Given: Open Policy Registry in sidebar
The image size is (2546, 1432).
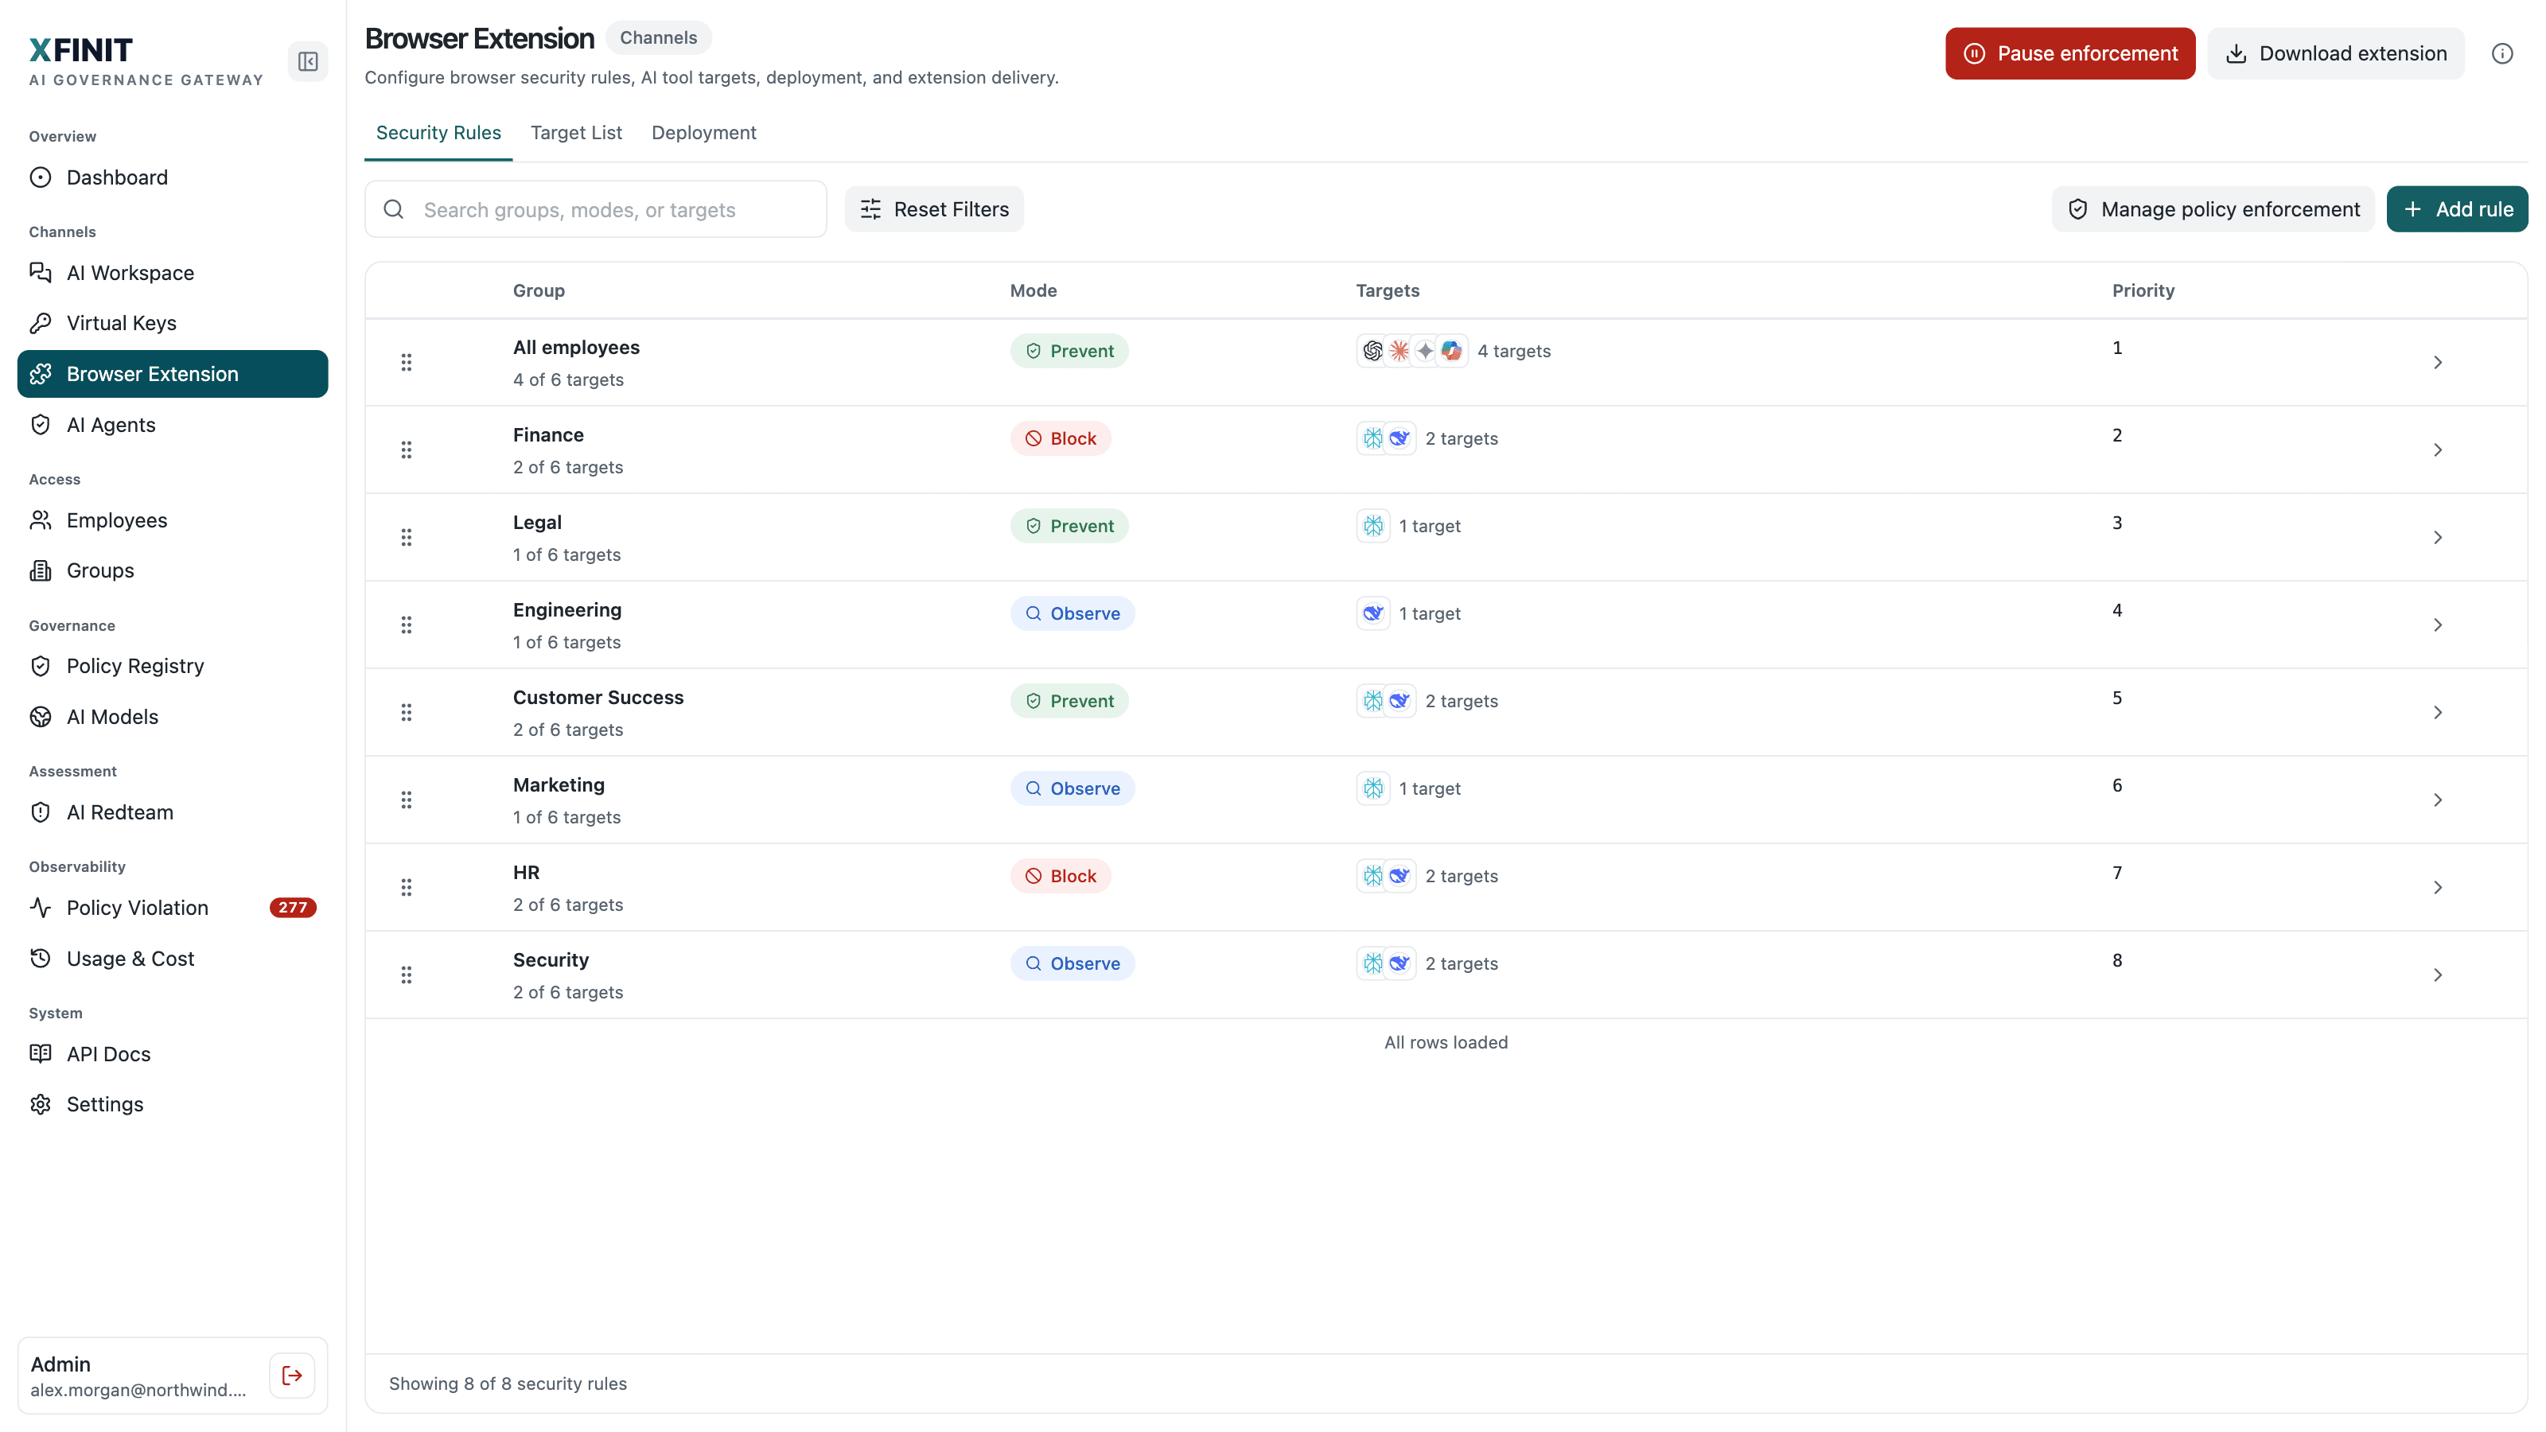Looking at the screenshot, I should (173, 666).
